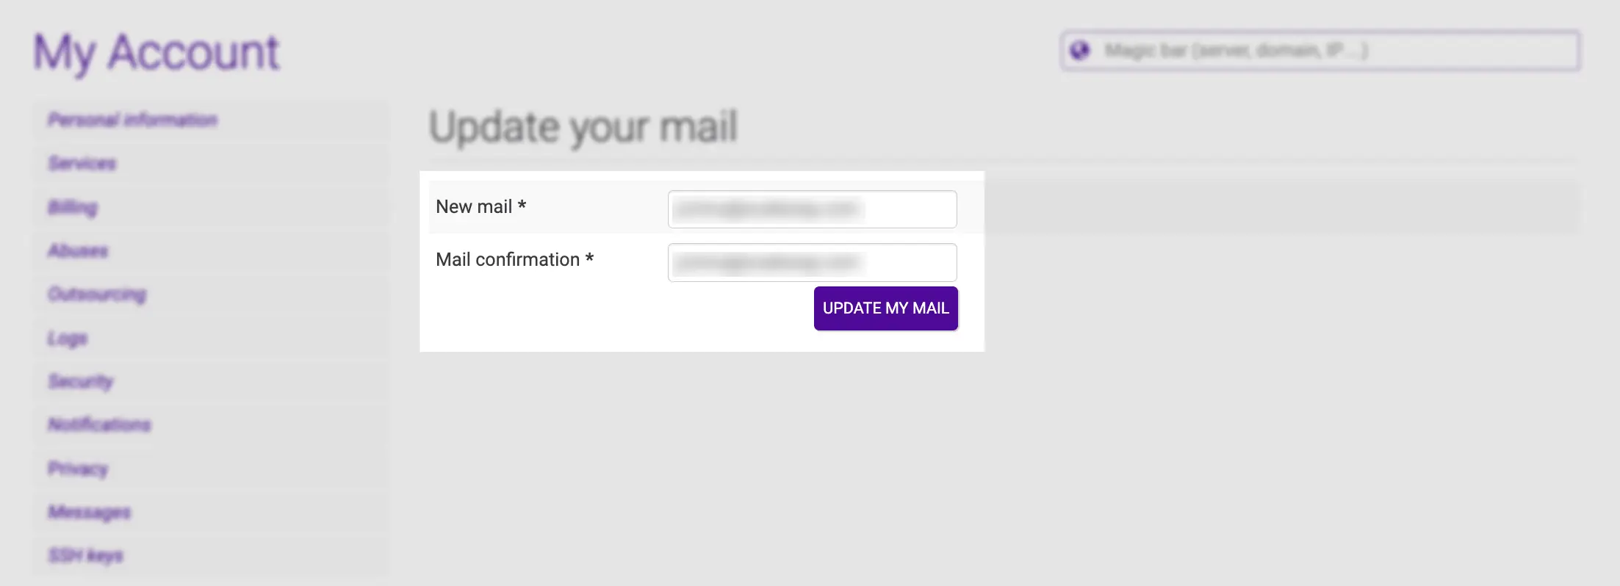
Task: Go to Services in sidebar
Action: pyautogui.click(x=82, y=163)
